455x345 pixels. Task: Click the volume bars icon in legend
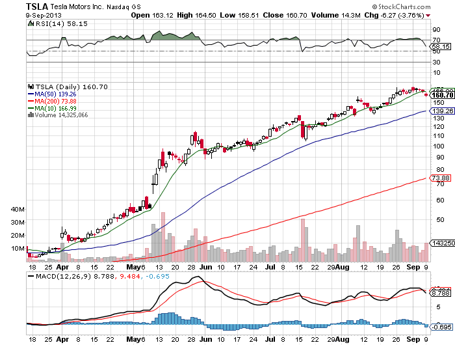[31, 115]
